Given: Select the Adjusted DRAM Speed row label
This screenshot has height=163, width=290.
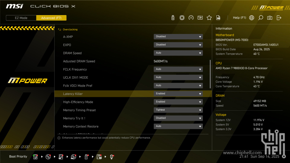Looking at the screenshot, I should (x=79, y=61).
